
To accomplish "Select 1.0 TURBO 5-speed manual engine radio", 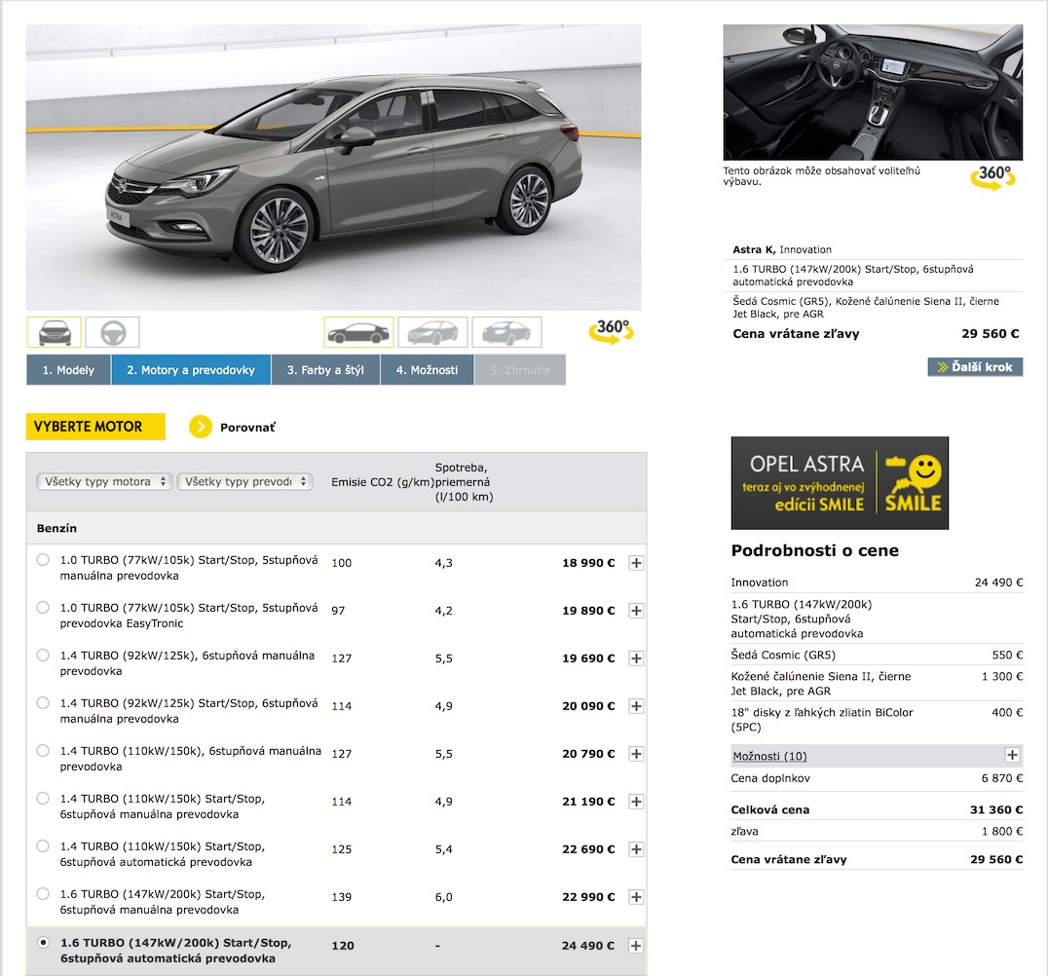I will pyautogui.click(x=43, y=560).
